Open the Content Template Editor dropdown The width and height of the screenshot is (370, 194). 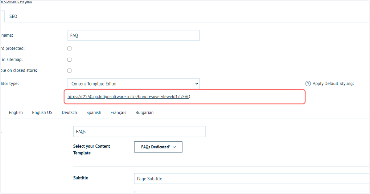coord(134,84)
